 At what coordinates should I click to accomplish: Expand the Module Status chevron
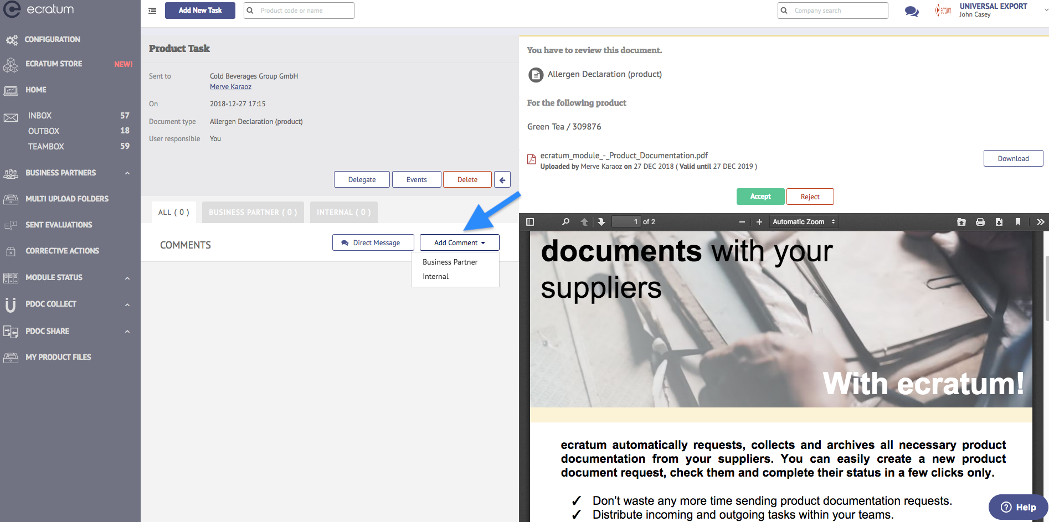[127, 278]
